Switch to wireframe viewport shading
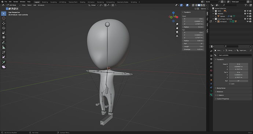This screenshot has height=134, width=253. [197, 5]
